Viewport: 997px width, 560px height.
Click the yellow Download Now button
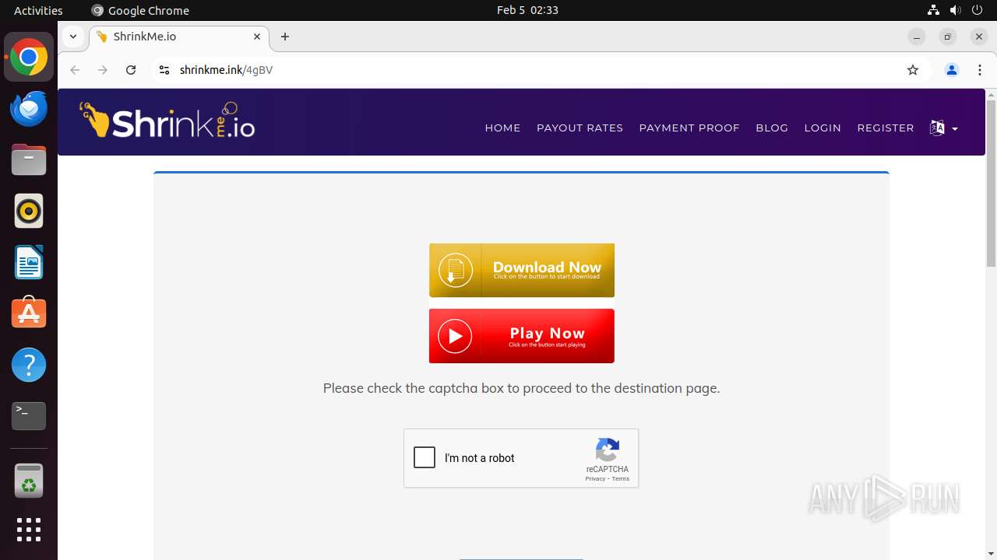522,271
